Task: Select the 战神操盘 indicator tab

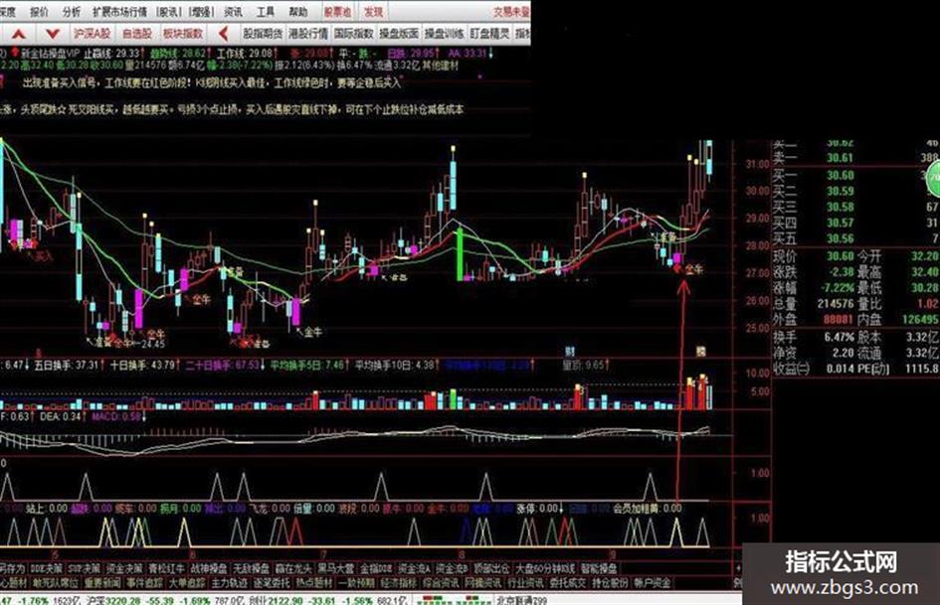Action: [209, 568]
